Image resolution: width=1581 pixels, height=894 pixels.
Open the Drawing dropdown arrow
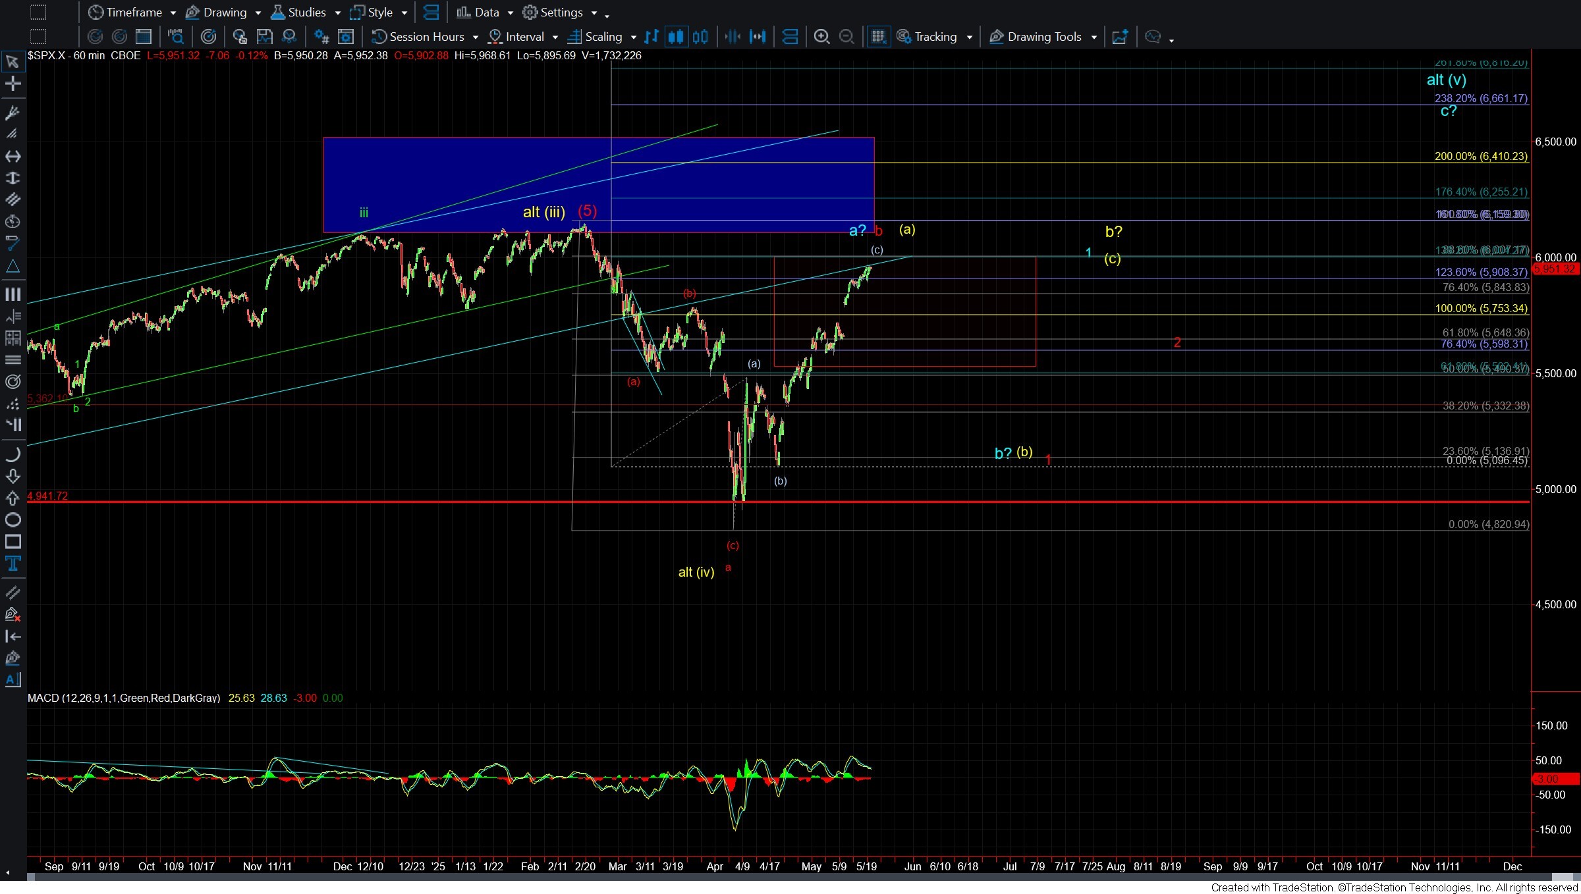pos(258,13)
